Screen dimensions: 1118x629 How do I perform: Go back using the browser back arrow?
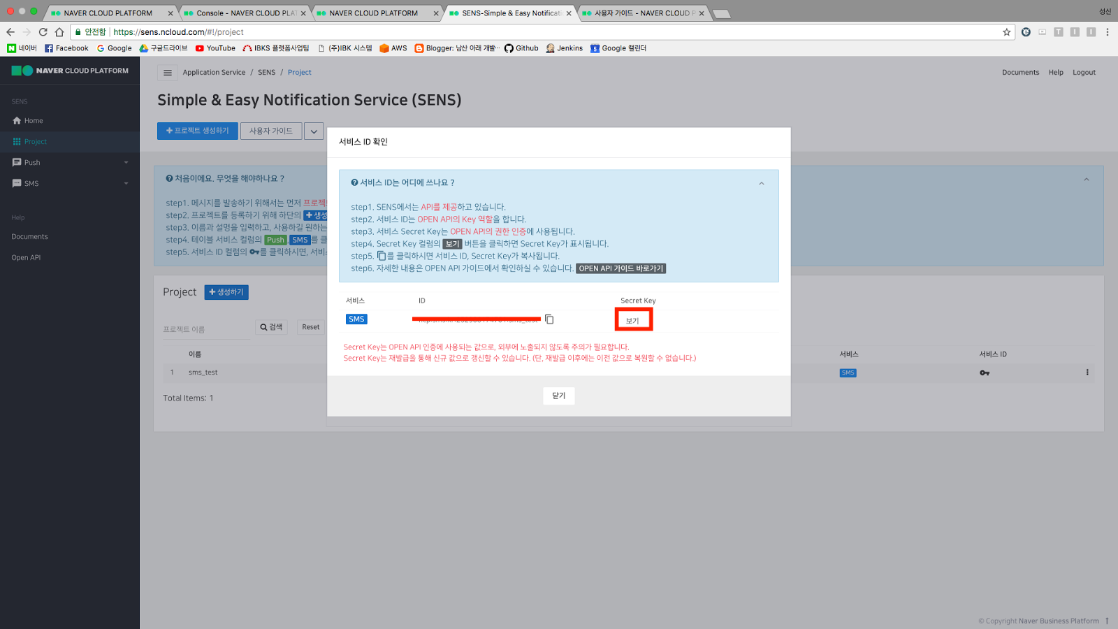point(10,32)
